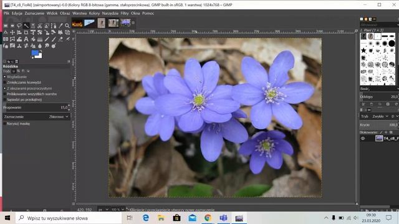This screenshot has width=399, height=224.
Task: Swap foreground and background colors
Action: [41, 51]
